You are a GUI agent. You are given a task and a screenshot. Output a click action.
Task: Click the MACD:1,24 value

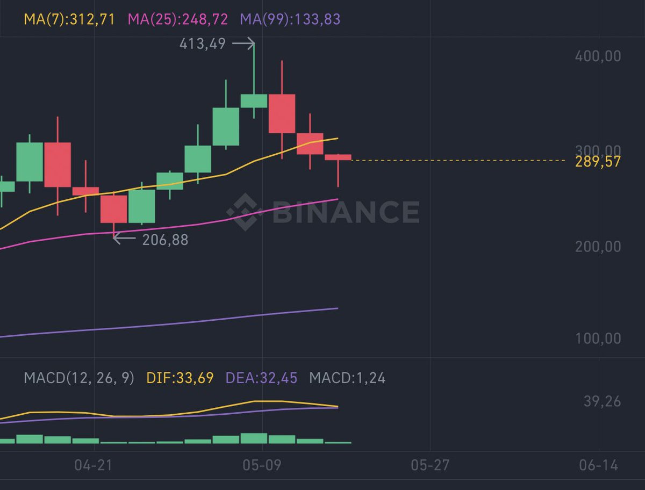347,378
